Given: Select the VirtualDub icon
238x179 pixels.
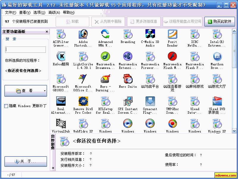Looking at the screenshot, I should click(x=61, y=124).
